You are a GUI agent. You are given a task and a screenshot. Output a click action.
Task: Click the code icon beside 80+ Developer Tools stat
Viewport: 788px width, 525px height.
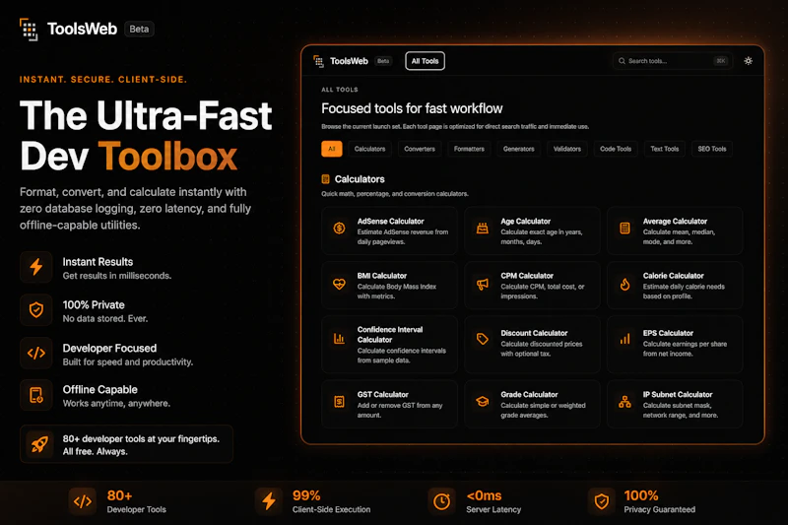[x=83, y=501]
